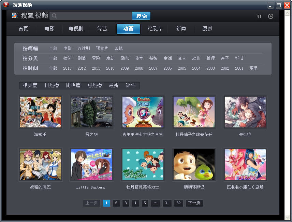Viewport: 292px width, 222px height.
Task: Open the 牡丹仙子之瑞春花开 thumbnail
Action: pyautogui.click(x=194, y=112)
